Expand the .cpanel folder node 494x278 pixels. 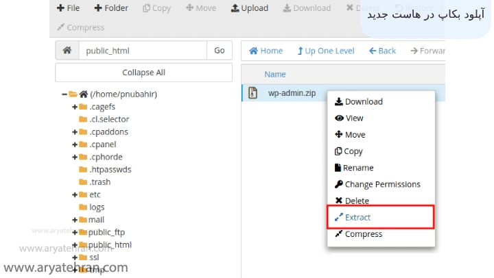[75, 144]
